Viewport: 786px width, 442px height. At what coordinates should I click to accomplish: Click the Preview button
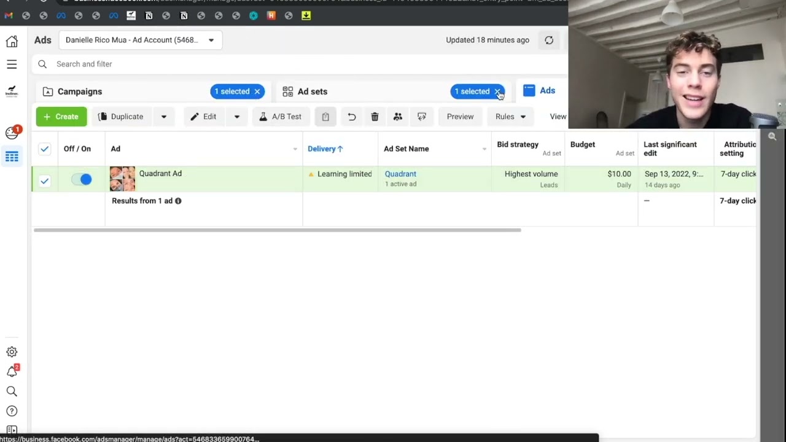[x=460, y=117]
